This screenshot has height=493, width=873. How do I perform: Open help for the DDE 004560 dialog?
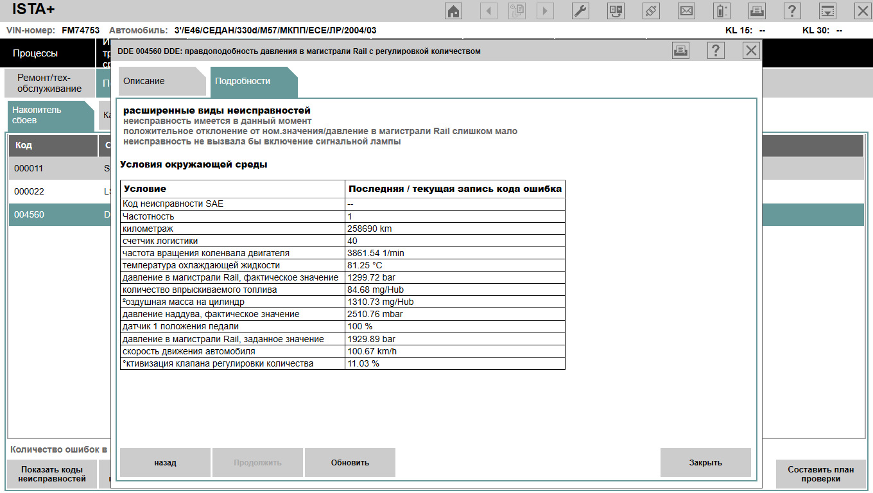pos(716,51)
